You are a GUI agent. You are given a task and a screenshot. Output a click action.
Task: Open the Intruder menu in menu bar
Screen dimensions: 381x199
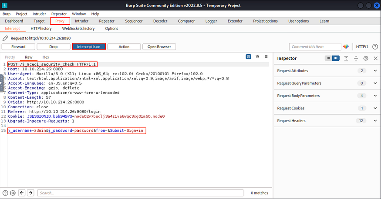[x=39, y=14]
